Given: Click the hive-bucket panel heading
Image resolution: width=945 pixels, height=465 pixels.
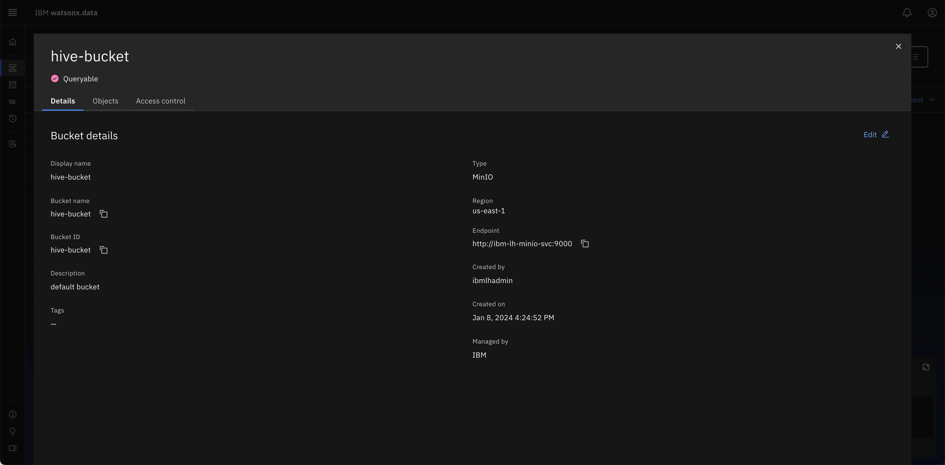Looking at the screenshot, I should tap(90, 56).
